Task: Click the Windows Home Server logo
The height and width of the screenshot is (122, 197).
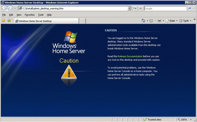Action: (x=69, y=42)
